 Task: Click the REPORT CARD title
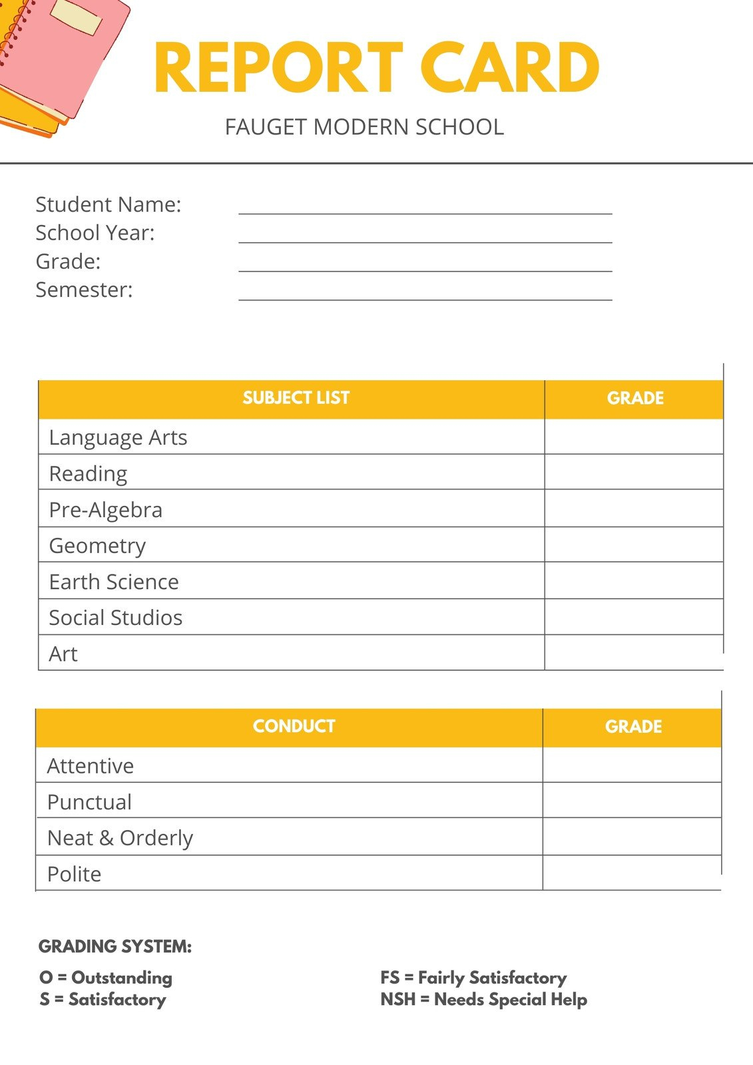coord(376,68)
